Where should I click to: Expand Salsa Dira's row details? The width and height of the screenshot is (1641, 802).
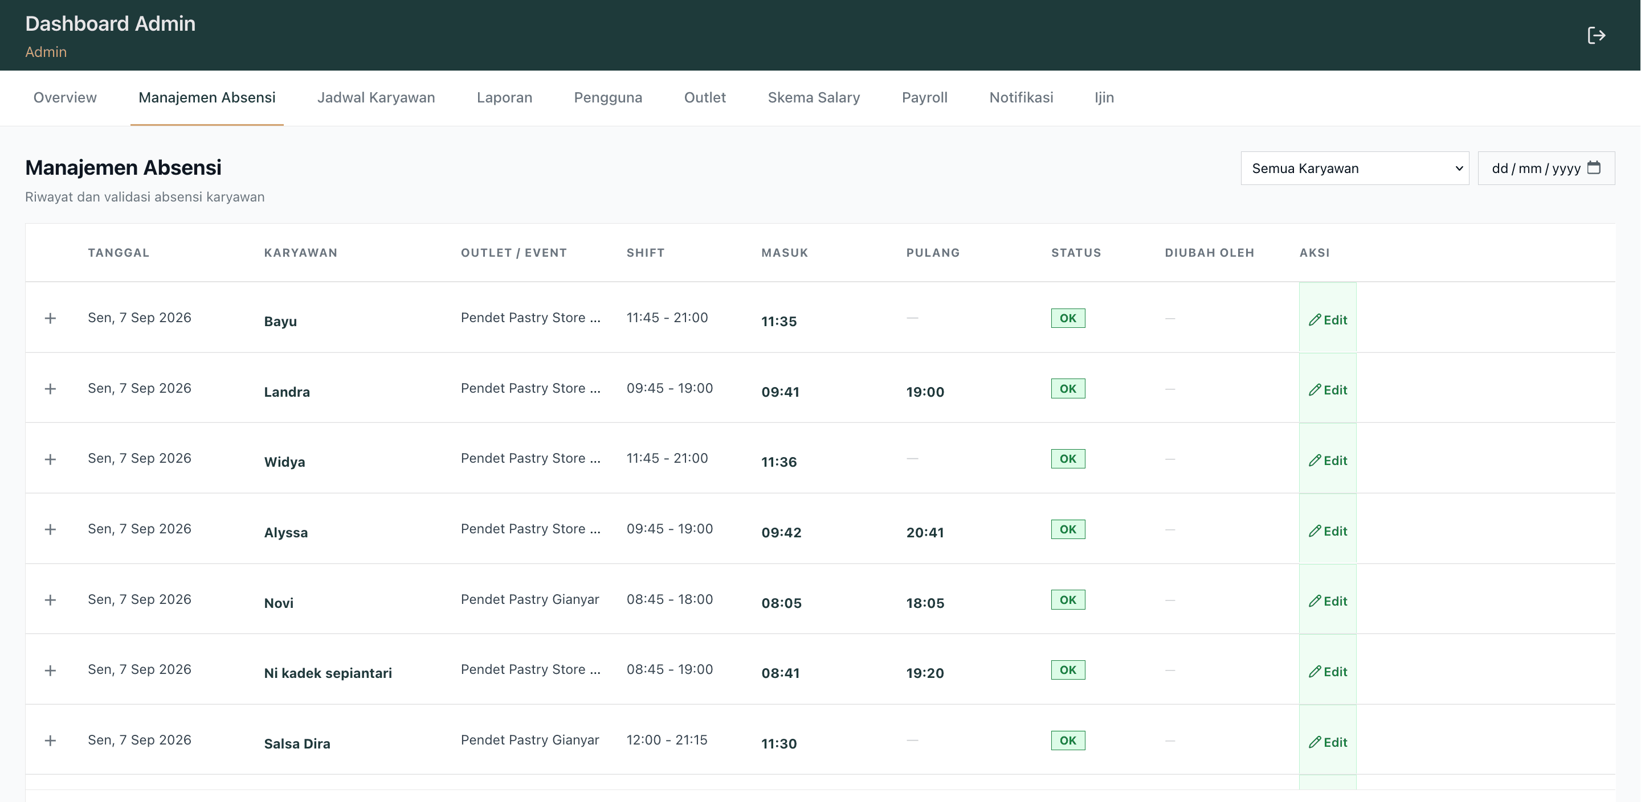pyautogui.click(x=50, y=741)
